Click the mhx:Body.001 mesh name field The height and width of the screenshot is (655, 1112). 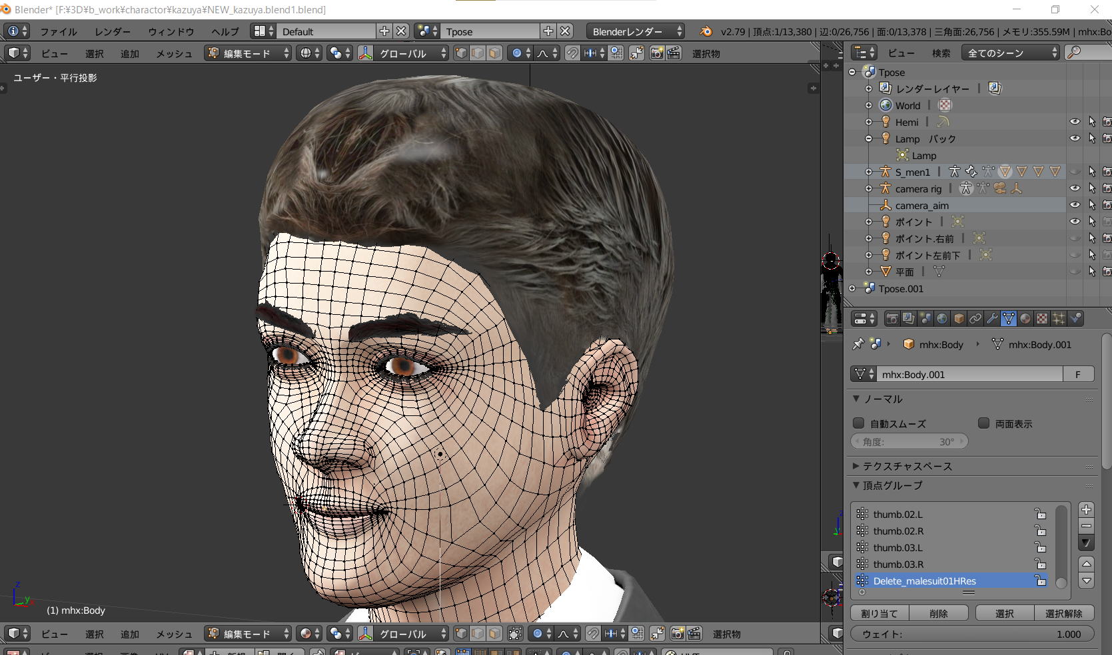969,375
